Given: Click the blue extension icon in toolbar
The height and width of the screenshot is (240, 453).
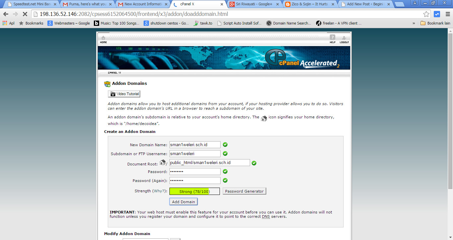Looking at the screenshot, I should pyautogui.click(x=437, y=14).
